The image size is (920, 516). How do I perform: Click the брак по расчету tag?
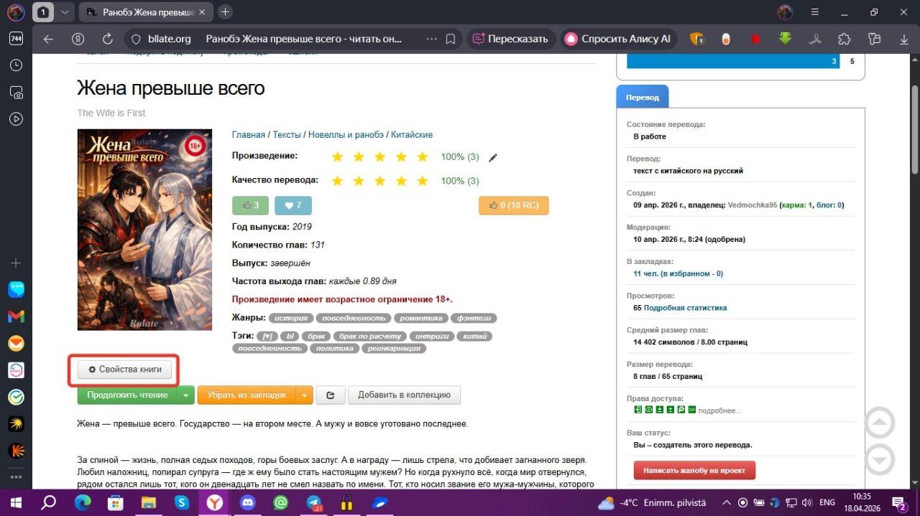[x=369, y=336]
